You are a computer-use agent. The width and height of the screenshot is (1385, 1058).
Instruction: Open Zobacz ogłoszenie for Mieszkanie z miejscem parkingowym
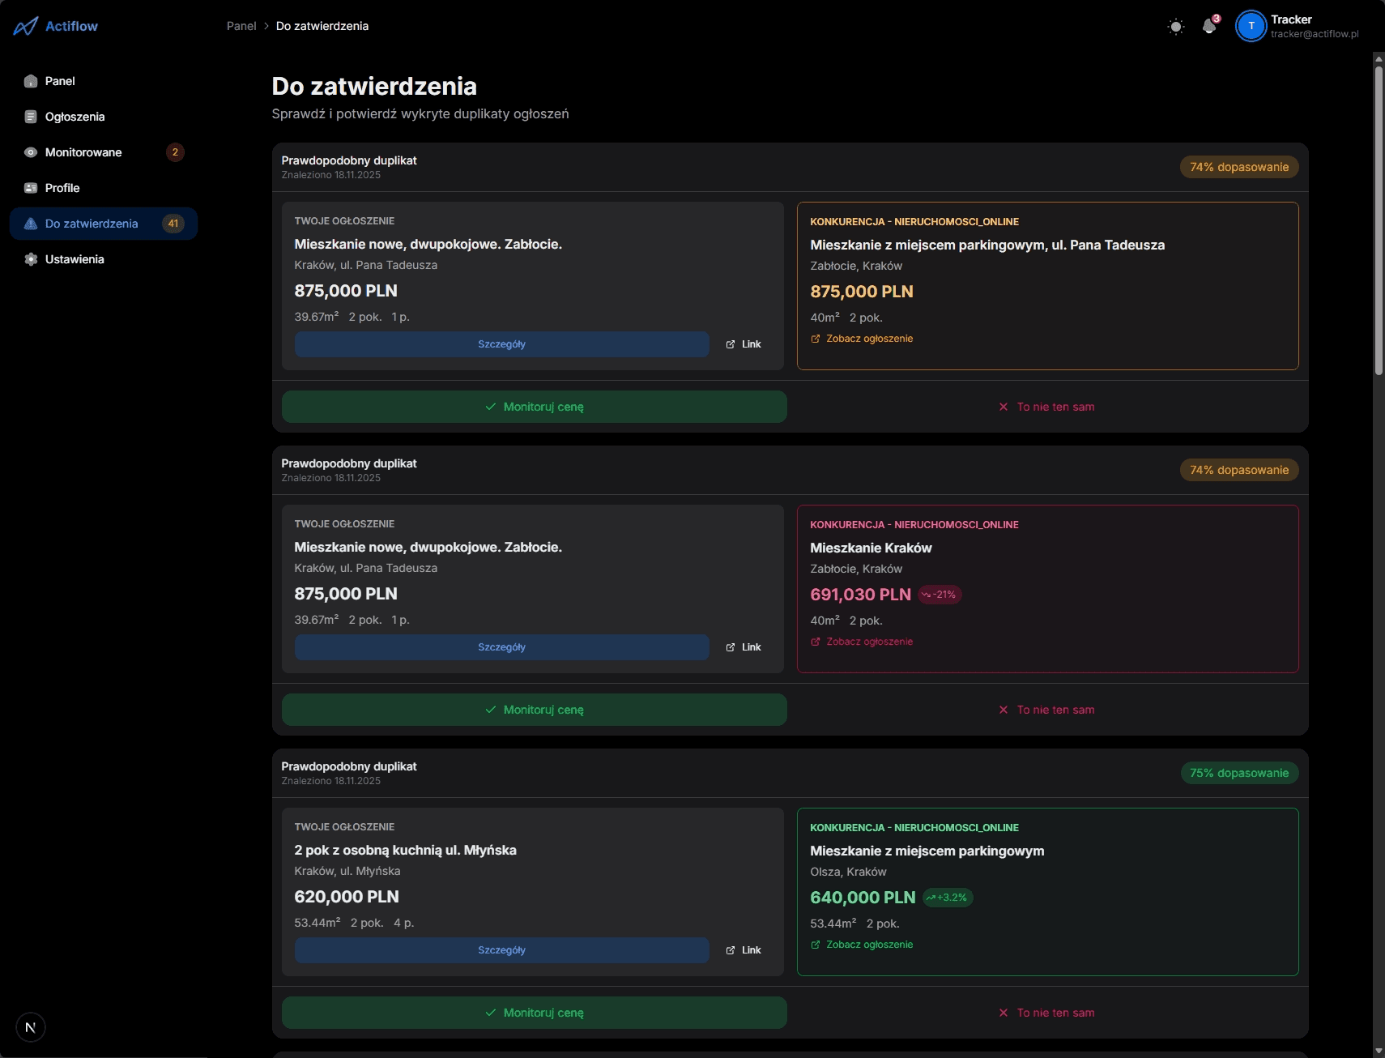pyautogui.click(x=869, y=944)
